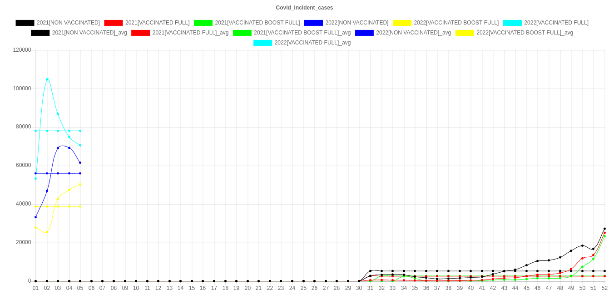
Task: Click the blue swatch before 2022[NON VACCINATED]
Action: [x=313, y=23]
